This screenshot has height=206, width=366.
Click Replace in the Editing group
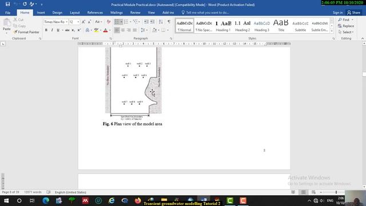pyautogui.click(x=346, y=26)
